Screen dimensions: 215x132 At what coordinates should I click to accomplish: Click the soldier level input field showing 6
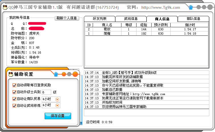46,92
